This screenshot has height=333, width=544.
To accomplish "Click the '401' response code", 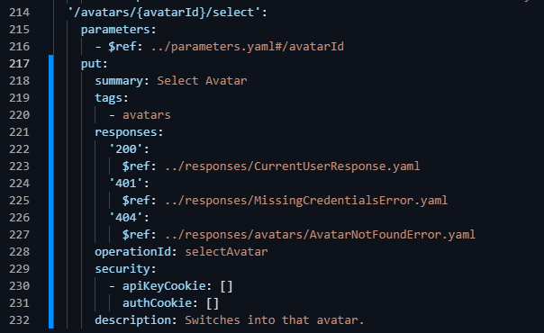I will pos(125,184).
